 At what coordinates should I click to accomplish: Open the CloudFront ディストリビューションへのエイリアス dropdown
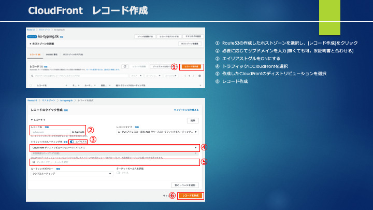click(114, 148)
